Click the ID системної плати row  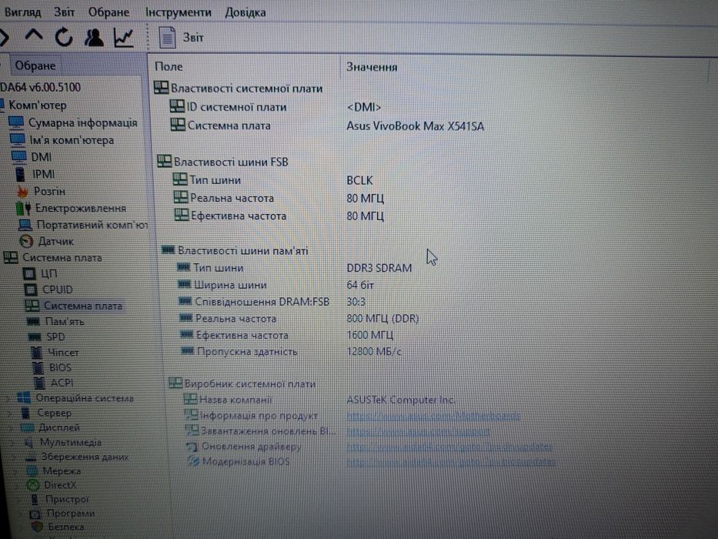236,107
